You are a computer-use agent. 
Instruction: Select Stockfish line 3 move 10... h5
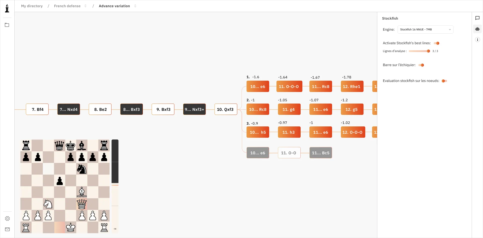point(258,132)
